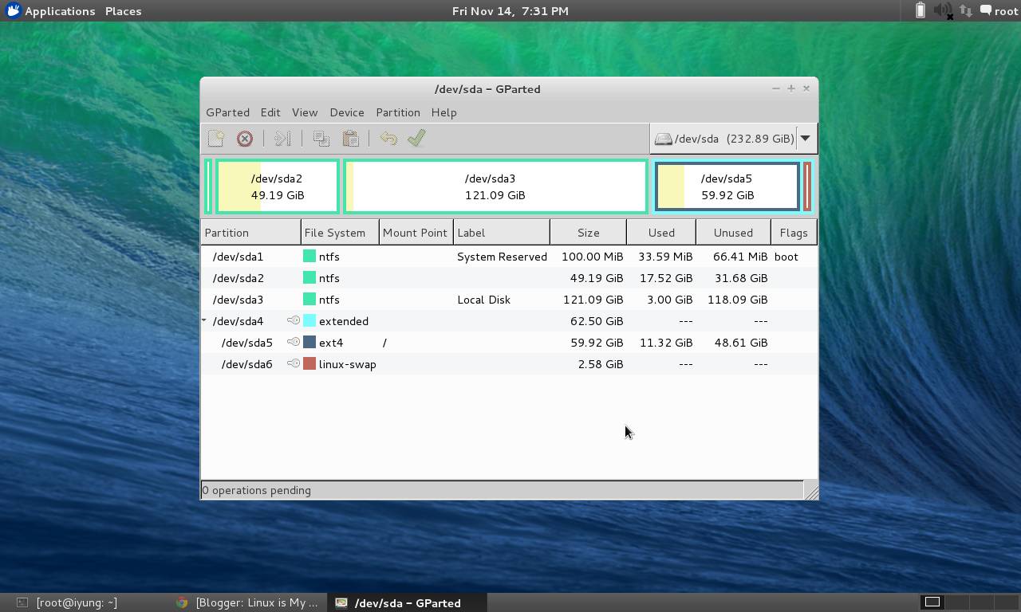Open the View menu

pos(305,112)
